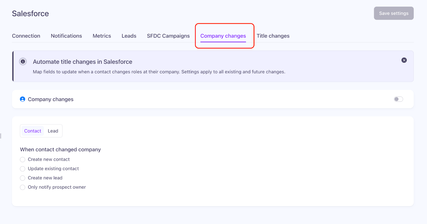This screenshot has height=224, width=427.
Task: Click the Company changes card label
Action: point(51,99)
